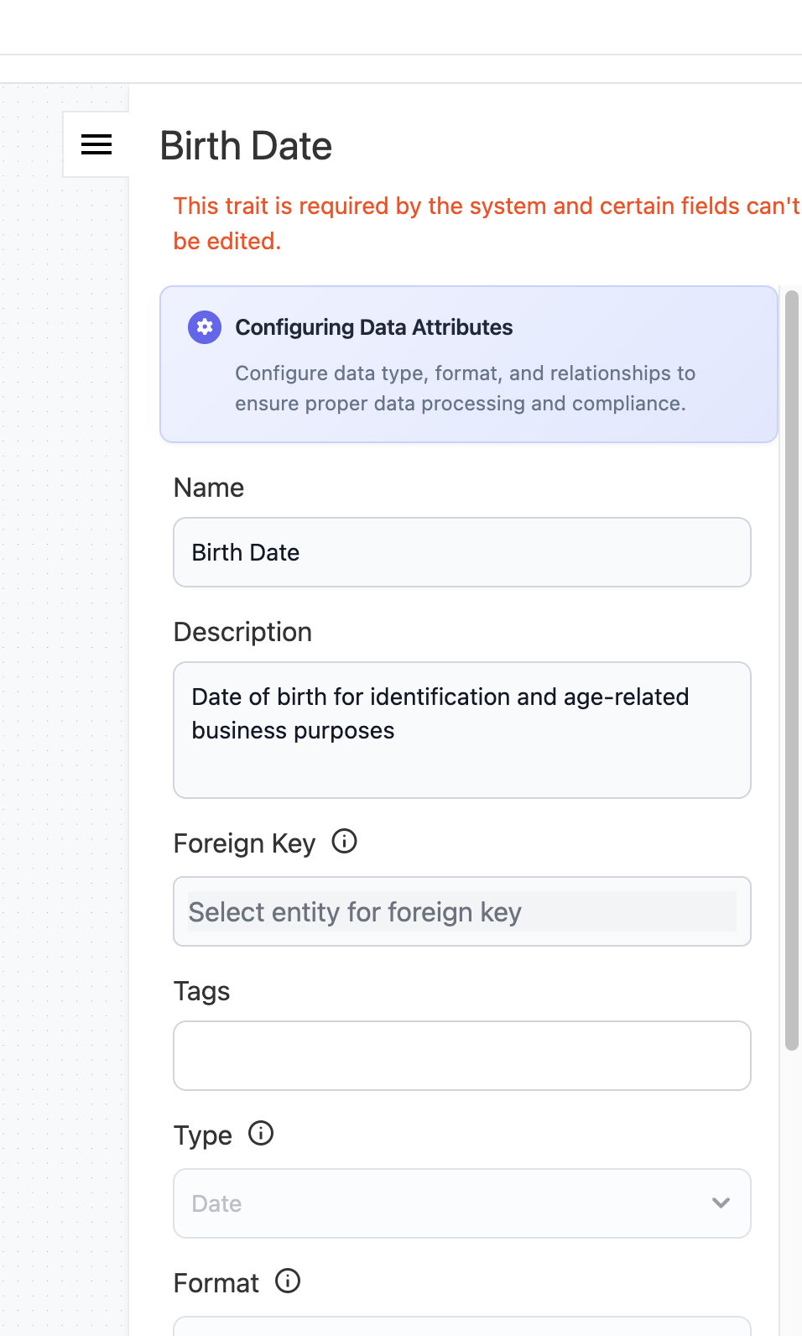Viewport: 802px width, 1336px height.
Task: Focus the Name input containing Birth Date
Action: [461, 552]
